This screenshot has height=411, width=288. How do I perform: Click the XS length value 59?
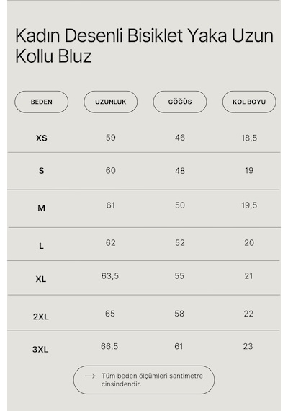(x=110, y=138)
